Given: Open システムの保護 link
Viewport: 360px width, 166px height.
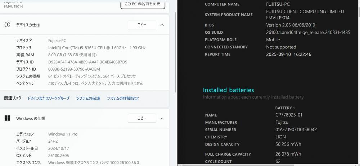Looking at the screenshot, I should pos(88,98).
